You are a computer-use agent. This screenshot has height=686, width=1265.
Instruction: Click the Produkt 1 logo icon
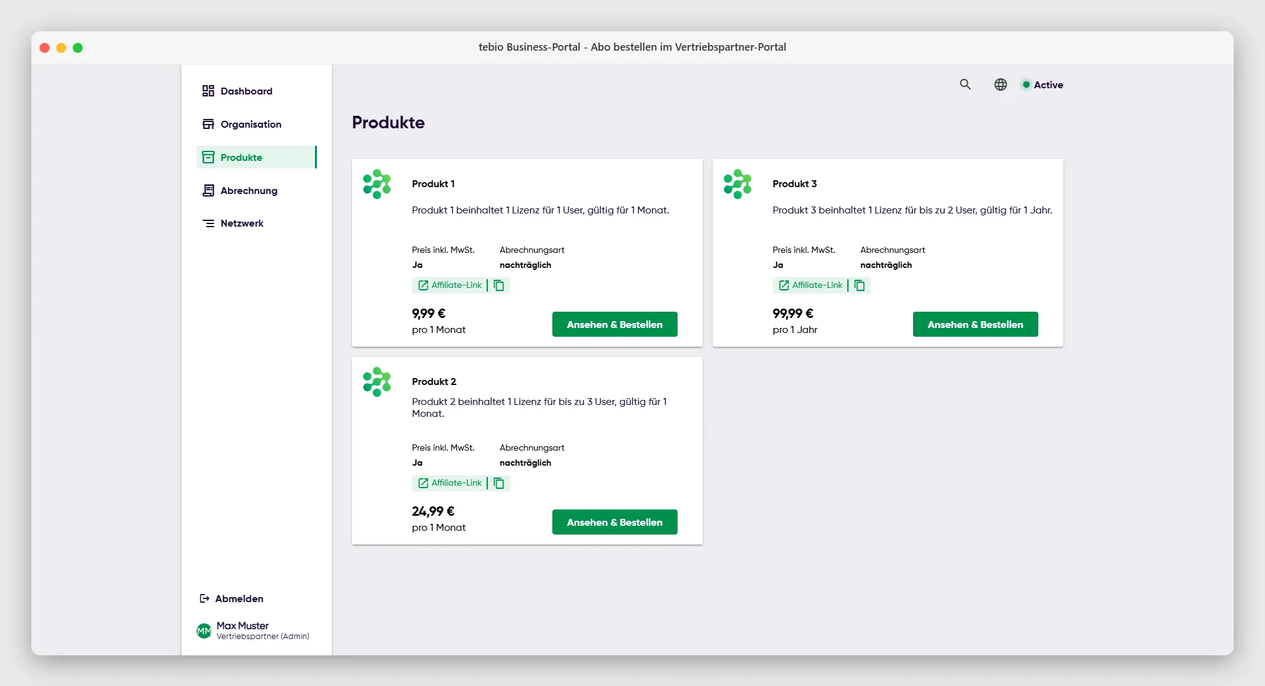(377, 184)
